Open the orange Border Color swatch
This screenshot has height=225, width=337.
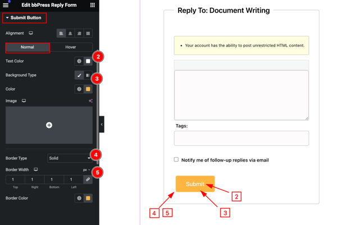[88, 198]
